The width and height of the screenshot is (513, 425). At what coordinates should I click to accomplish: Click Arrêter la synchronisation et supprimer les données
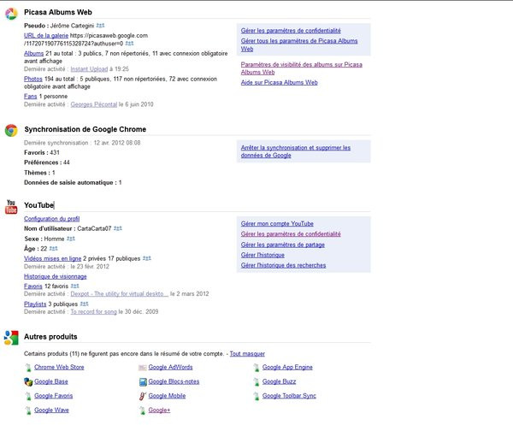[x=296, y=151]
